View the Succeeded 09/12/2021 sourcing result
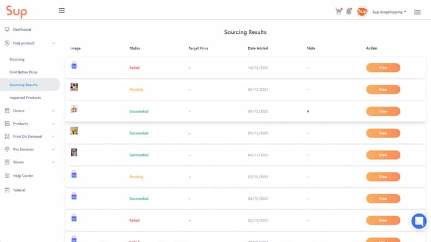431x242 pixels. pos(383,112)
